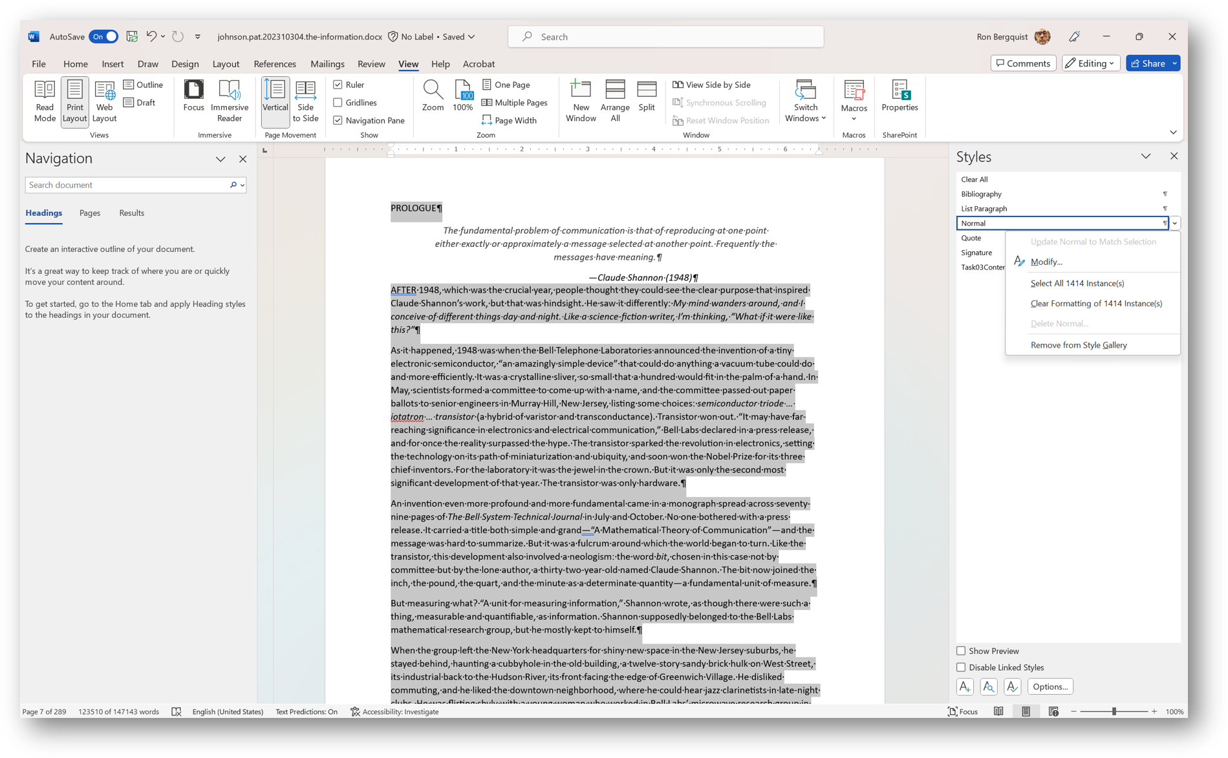Launch the Immersive Reader
The height and width of the screenshot is (758, 1228).
click(230, 100)
